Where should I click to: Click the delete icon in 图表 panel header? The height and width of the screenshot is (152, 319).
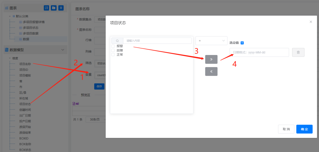pyautogui.click(x=61, y=8)
